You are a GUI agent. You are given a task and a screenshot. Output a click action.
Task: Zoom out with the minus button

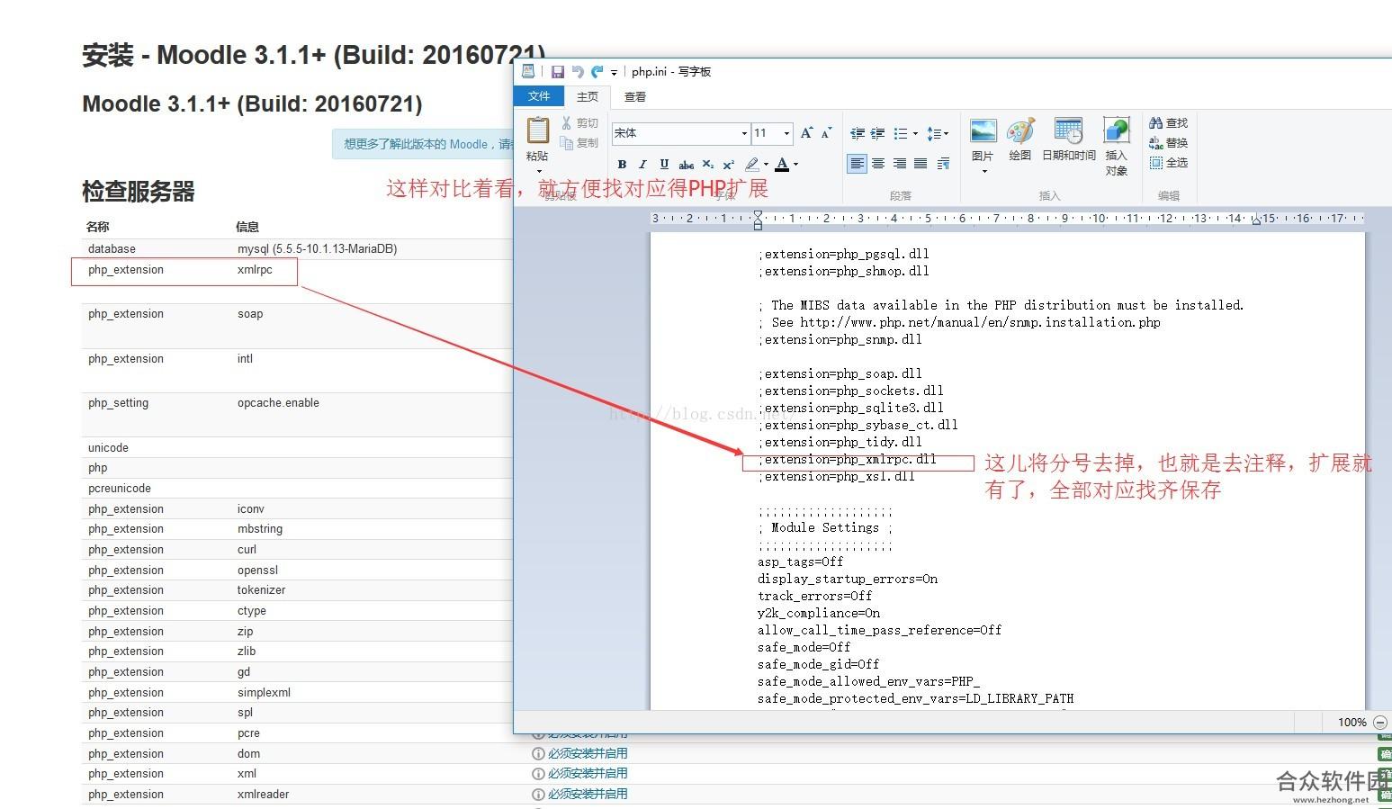coord(1380,723)
